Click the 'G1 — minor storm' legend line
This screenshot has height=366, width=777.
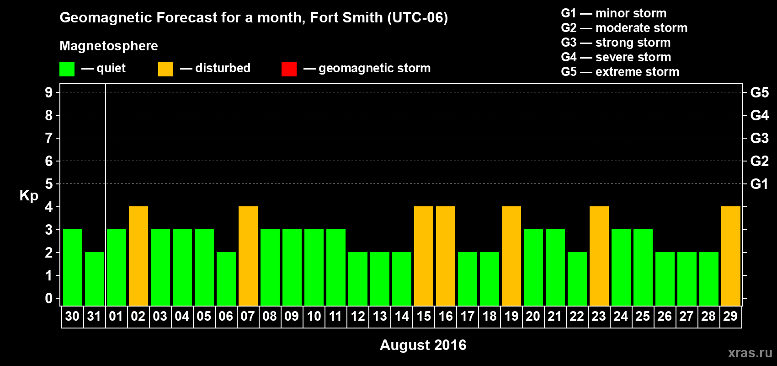click(x=614, y=13)
